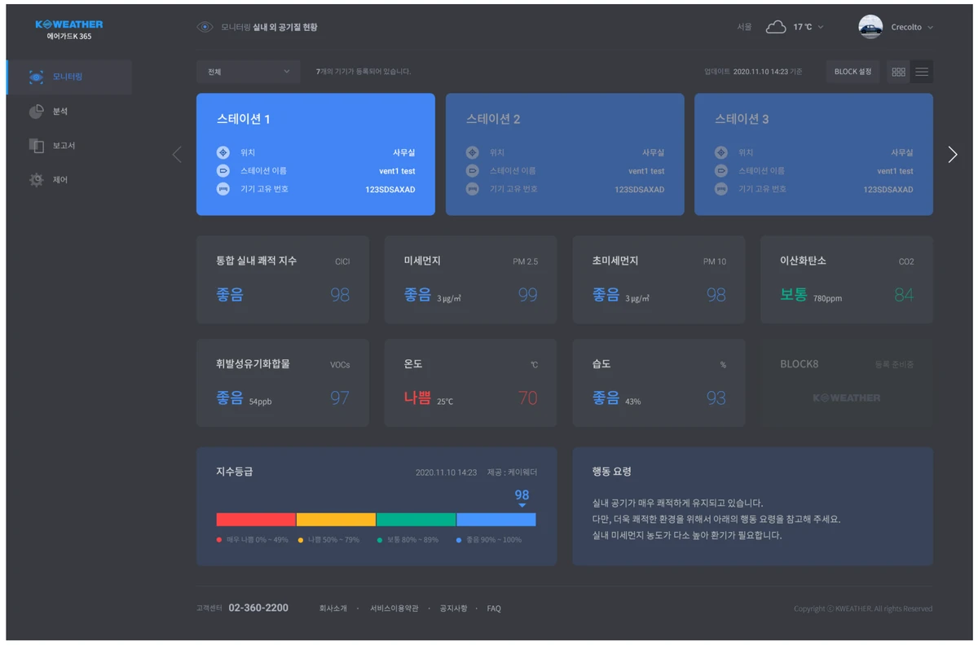This screenshot has width=978, height=646.
Task: Click the 분석 pie chart icon
Action: (36, 111)
